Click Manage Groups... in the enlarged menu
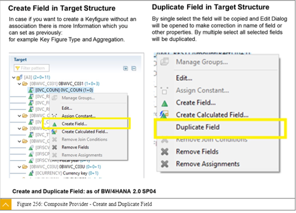Image resolution: width=296 pixels, height=213 pixels. tap(202, 62)
